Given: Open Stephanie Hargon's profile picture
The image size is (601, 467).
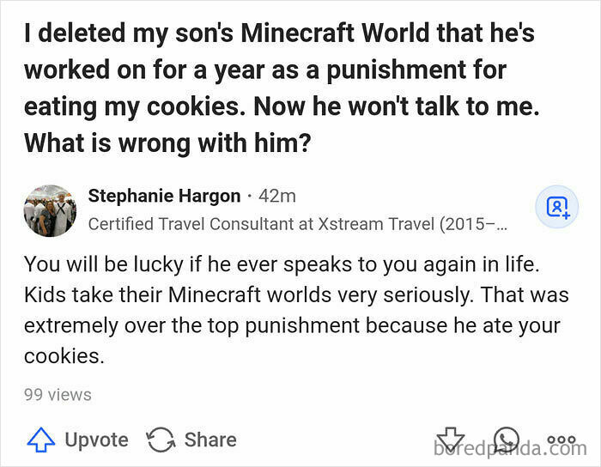Looking at the screenshot, I should pyautogui.click(x=50, y=210).
